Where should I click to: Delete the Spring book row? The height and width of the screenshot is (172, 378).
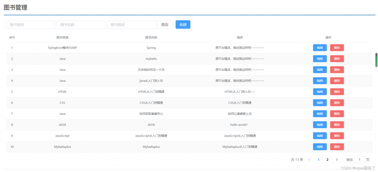[337, 48]
